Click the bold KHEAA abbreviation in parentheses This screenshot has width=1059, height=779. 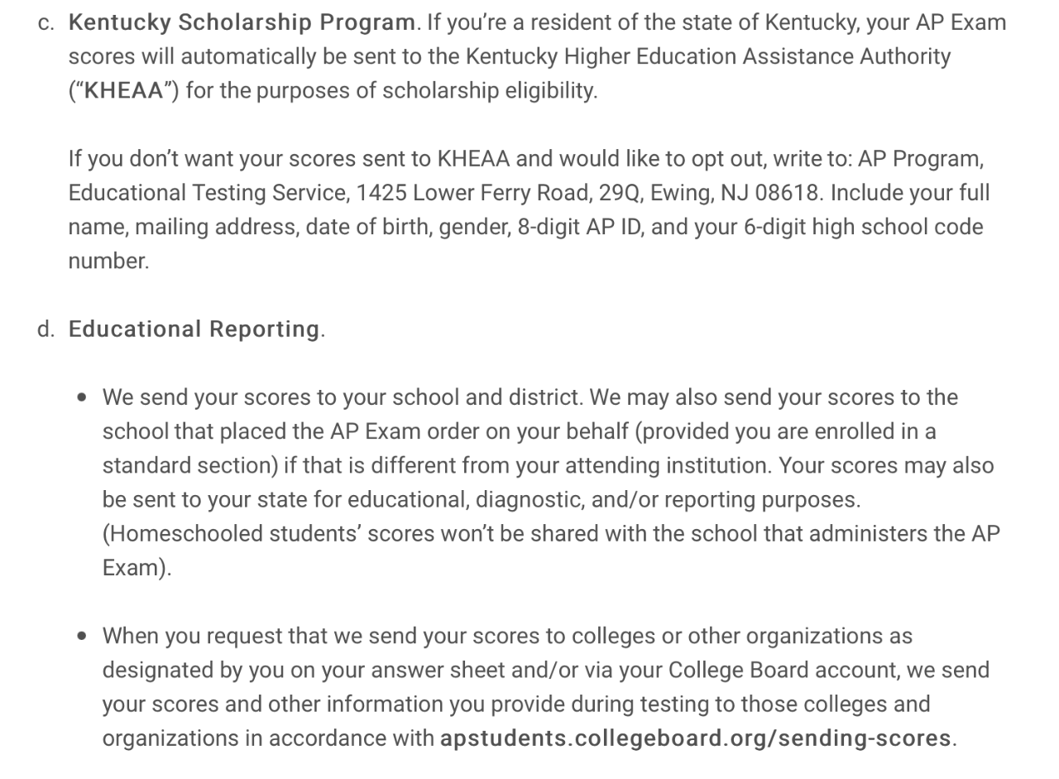124,91
